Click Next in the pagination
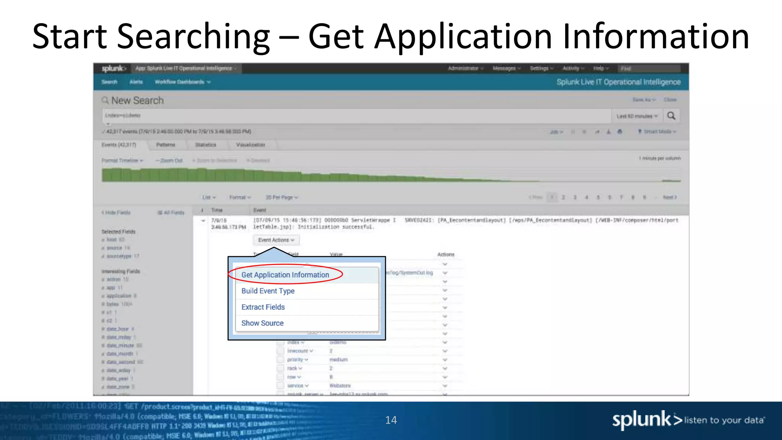This screenshot has height=440, width=782. 670,197
